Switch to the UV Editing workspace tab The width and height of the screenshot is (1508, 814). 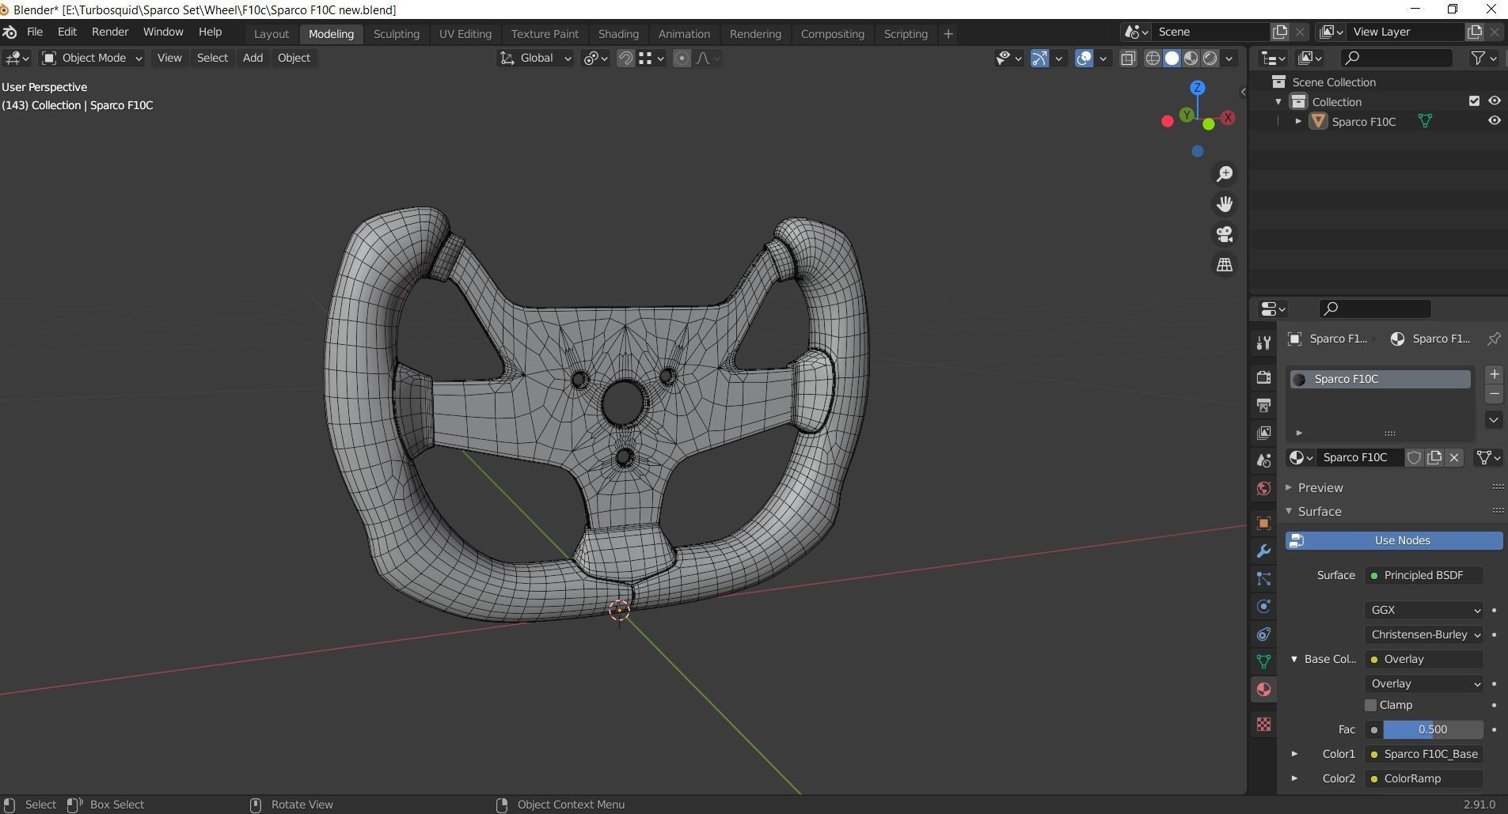point(465,34)
